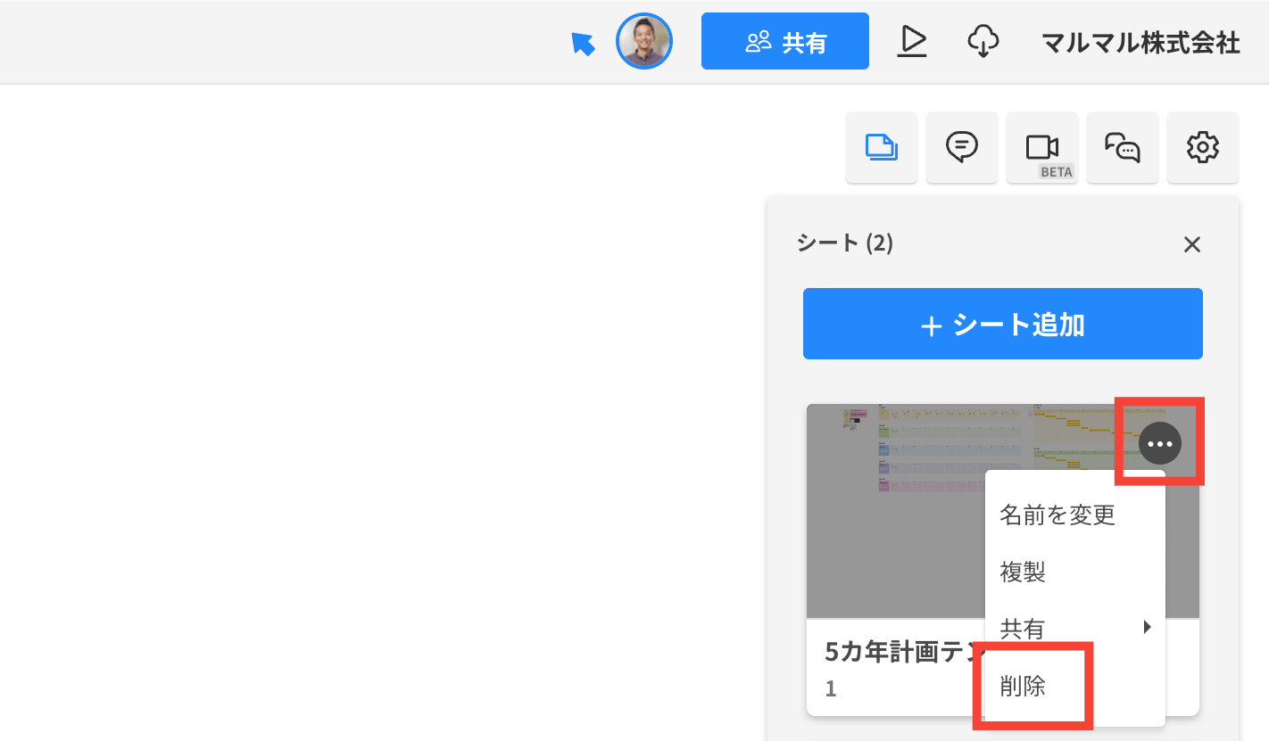Open the comment bubble icon
Viewport: 1269px width, 741px height.
click(962, 147)
